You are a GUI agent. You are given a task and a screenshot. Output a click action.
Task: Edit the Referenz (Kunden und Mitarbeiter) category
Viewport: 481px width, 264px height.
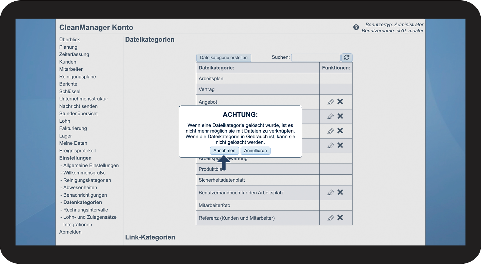[330, 218]
